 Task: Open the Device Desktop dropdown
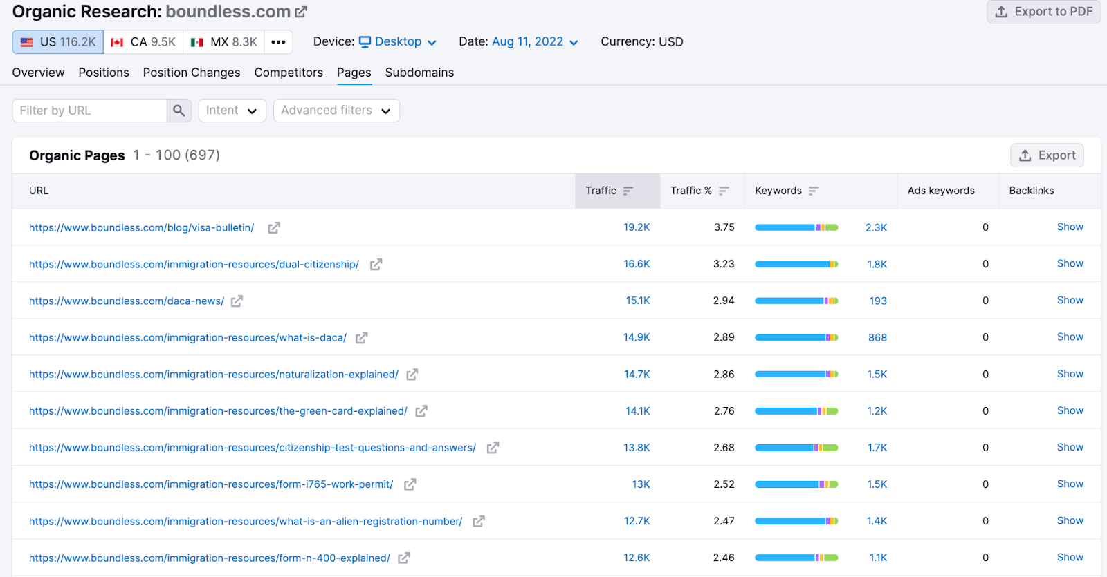tap(397, 42)
